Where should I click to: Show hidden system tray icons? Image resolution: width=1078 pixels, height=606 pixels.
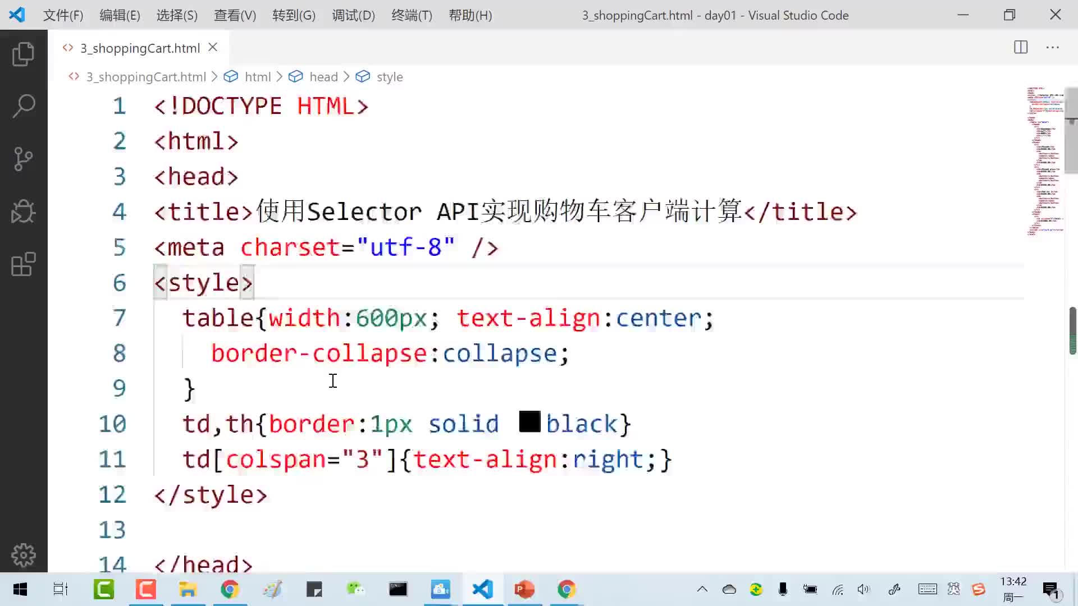702,589
